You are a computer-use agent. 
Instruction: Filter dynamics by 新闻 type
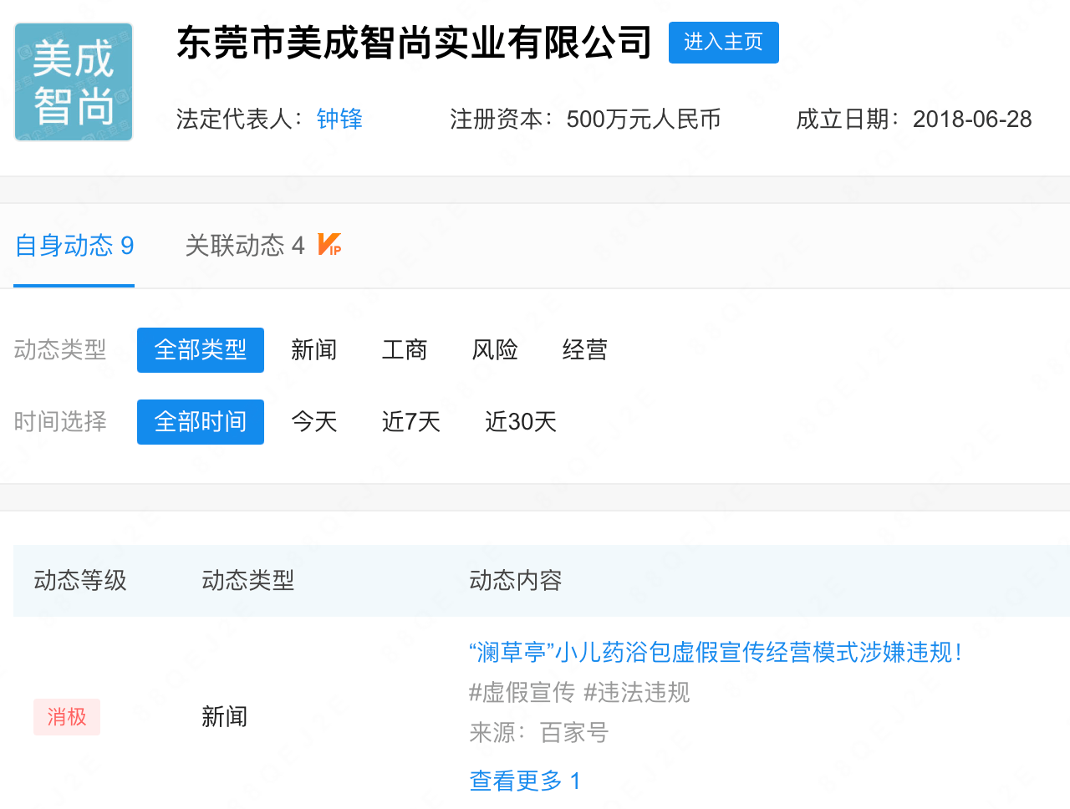coord(313,350)
